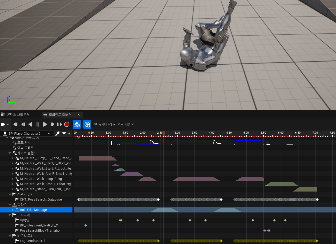Viewport: 336px width, 244px height.
Task: Click flag icon of 비주얼 로깅
Action: point(14,235)
